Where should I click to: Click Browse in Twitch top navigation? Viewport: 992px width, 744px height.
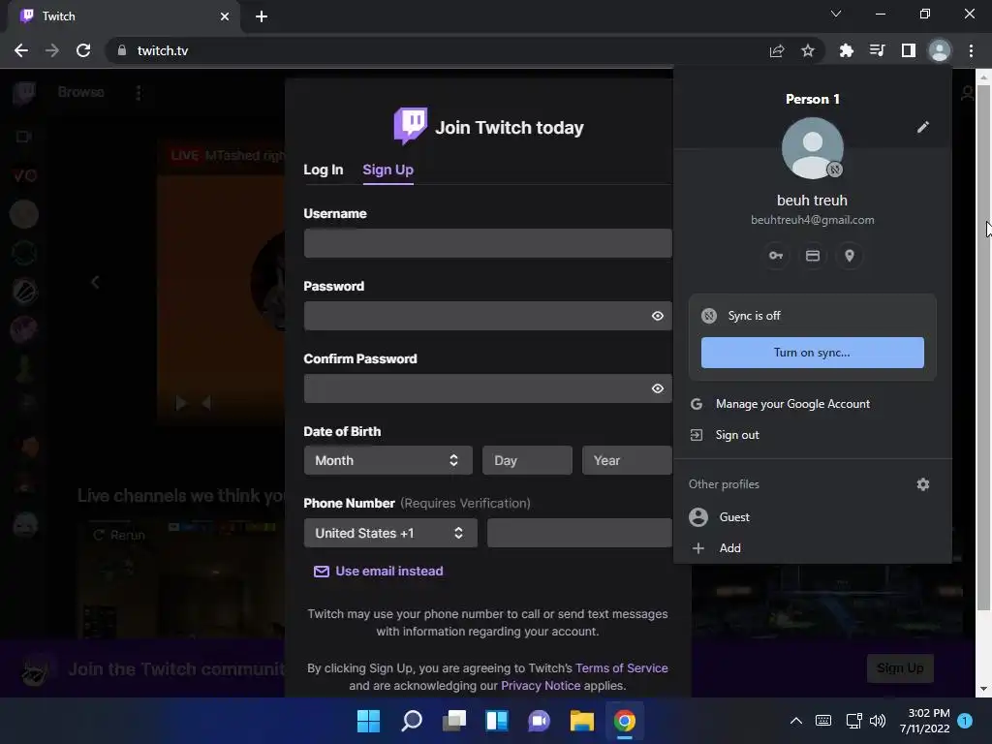point(81,92)
